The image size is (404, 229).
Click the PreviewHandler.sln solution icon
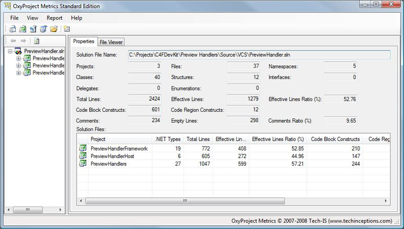18,51
